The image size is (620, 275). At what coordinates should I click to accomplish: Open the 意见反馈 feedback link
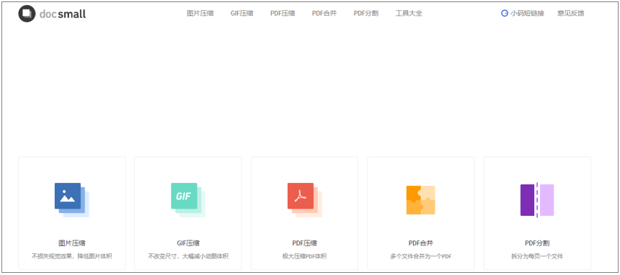[570, 13]
